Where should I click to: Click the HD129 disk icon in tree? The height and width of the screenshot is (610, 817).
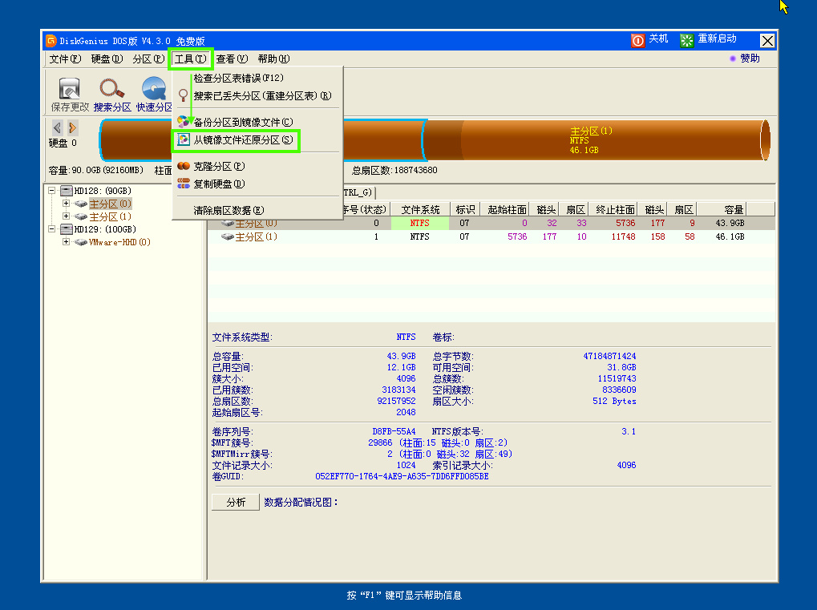pyautogui.click(x=67, y=229)
